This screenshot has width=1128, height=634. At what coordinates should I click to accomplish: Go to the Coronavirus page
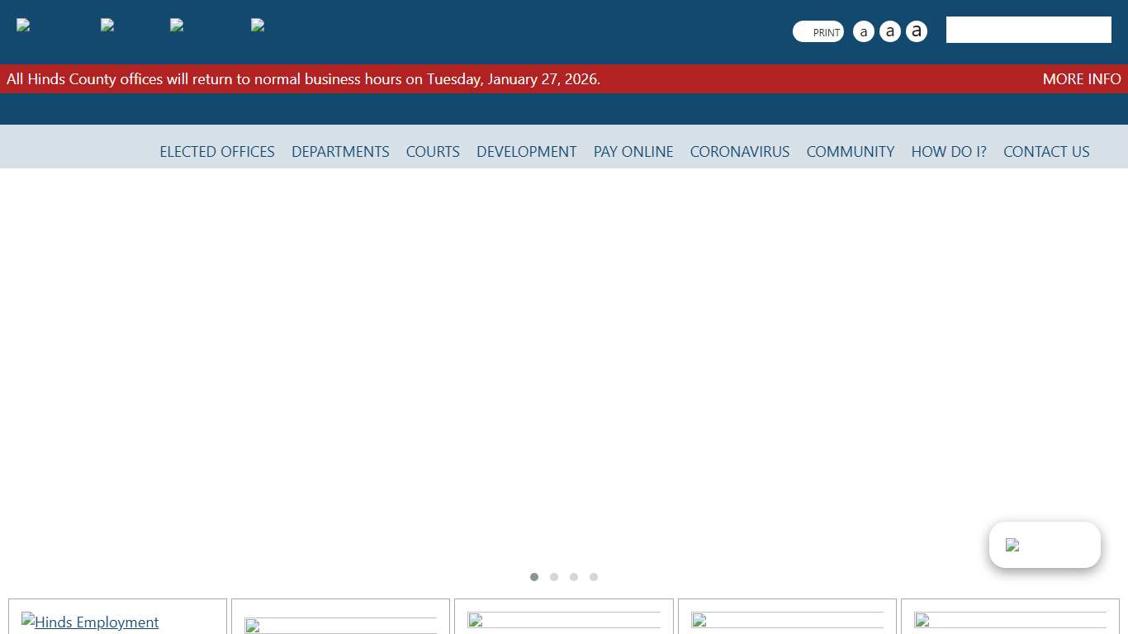(x=740, y=152)
